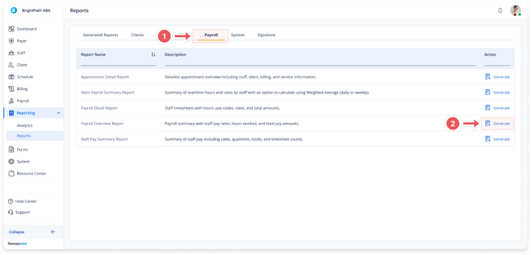Click description 'Staff timesheets with hours, pay codes'
This screenshot has width=531, height=255.
point(222,108)
